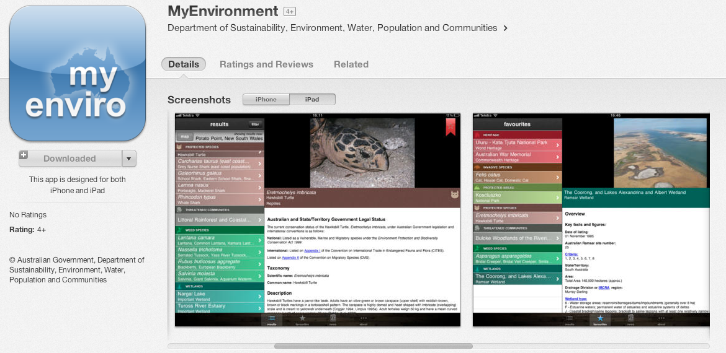This screenshot has height=353, width=726.
Task: Click the Hawksbill turtle photo
Action: tap(362, 153)
